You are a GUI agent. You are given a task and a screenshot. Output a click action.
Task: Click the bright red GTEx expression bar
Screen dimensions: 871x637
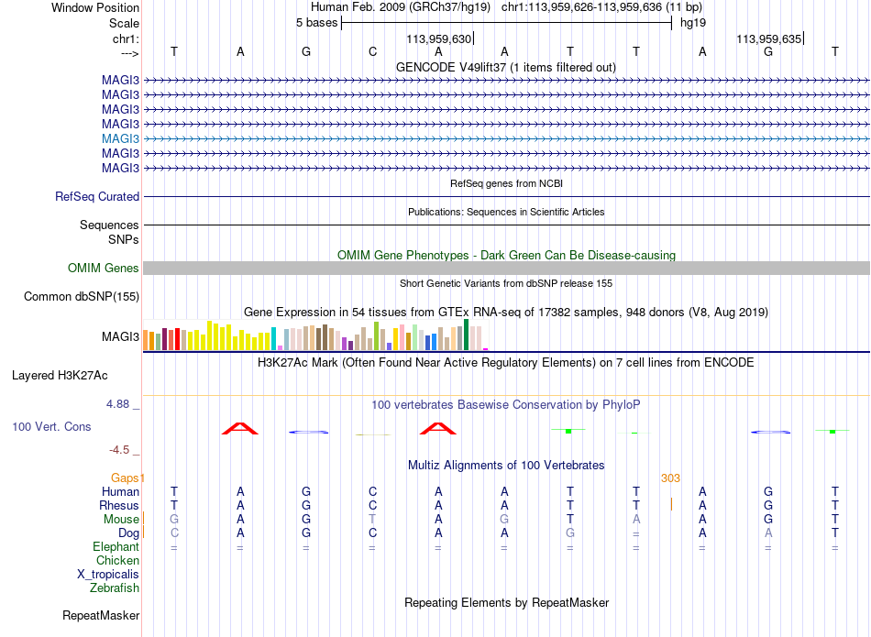tap(177, 339)
